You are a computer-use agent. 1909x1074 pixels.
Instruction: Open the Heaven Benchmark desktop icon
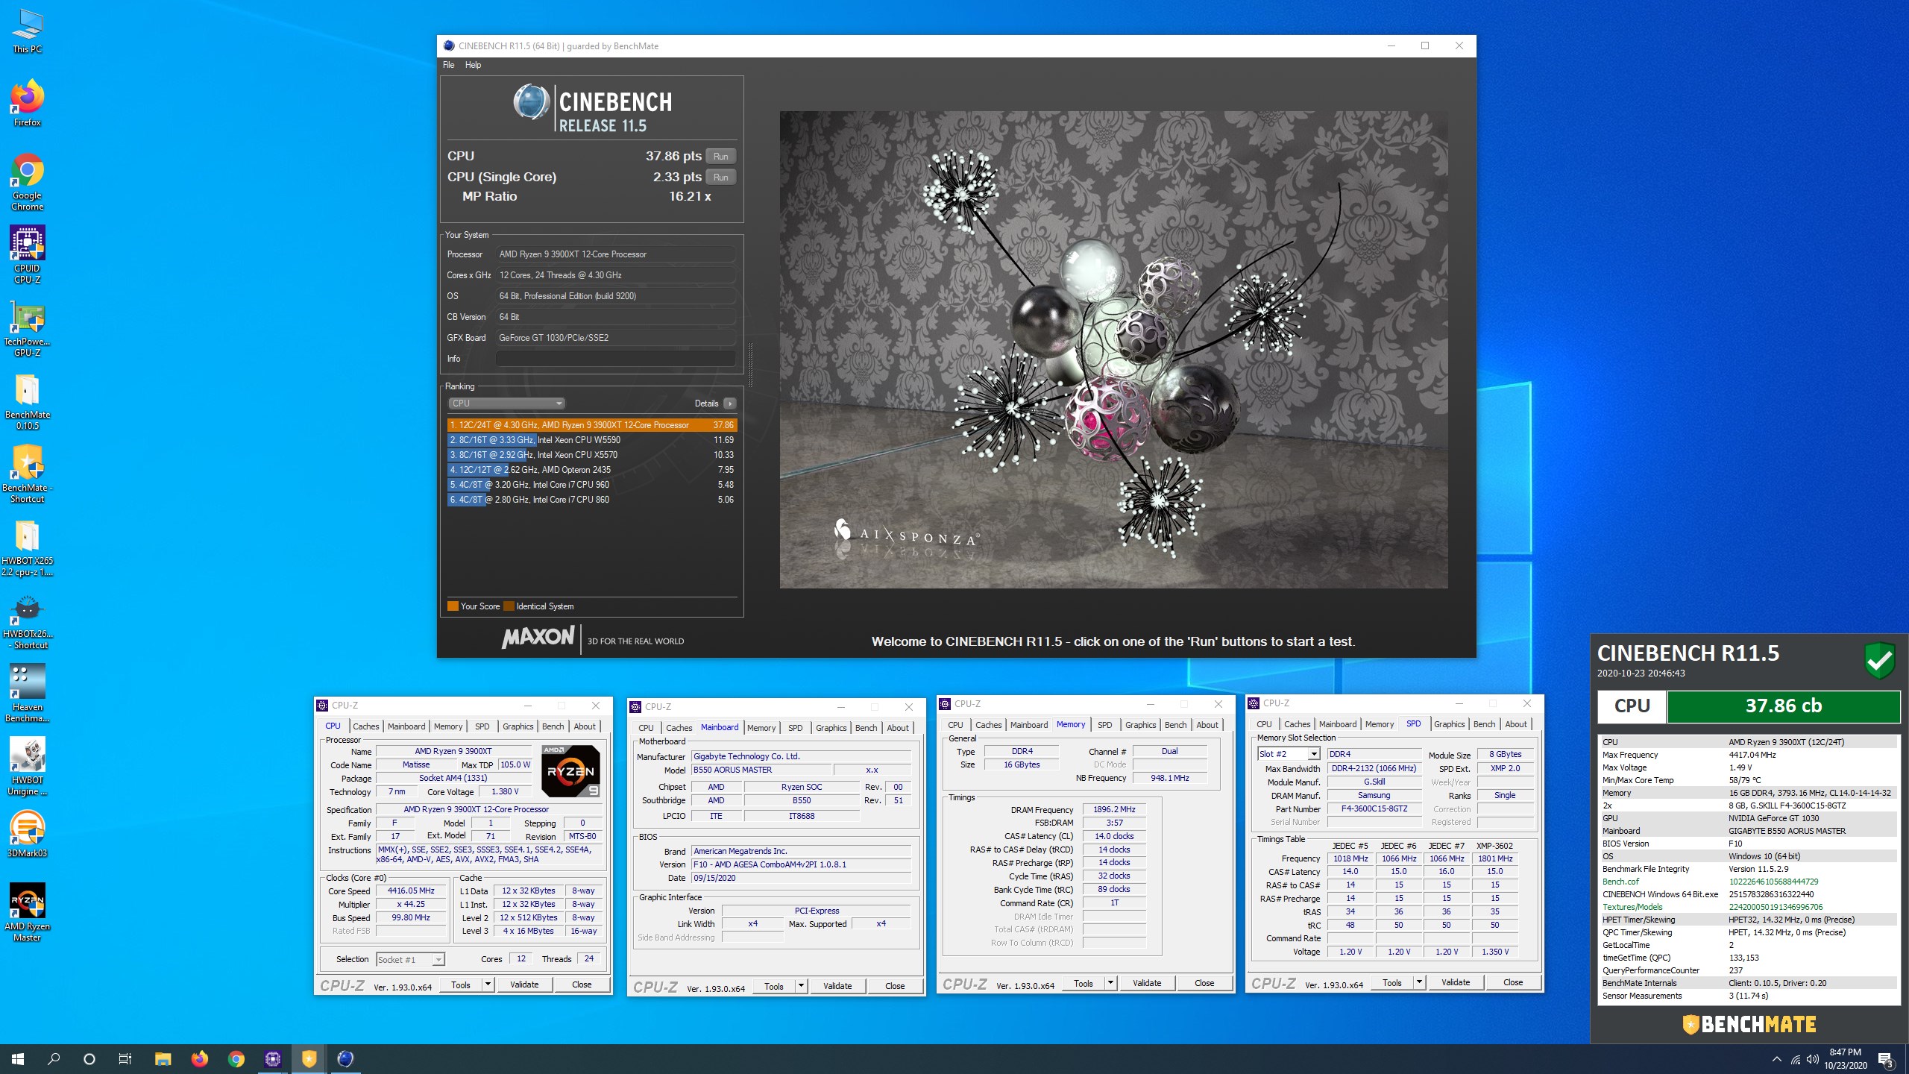pos(28,694)
